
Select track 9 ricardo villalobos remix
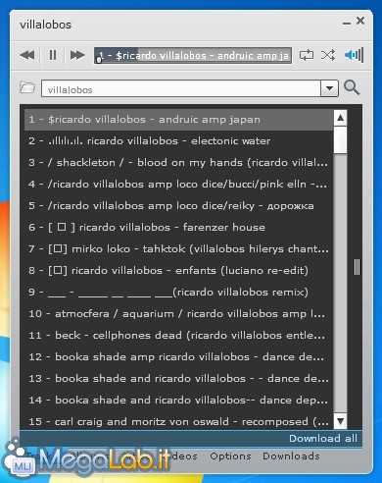coord(178,293)
